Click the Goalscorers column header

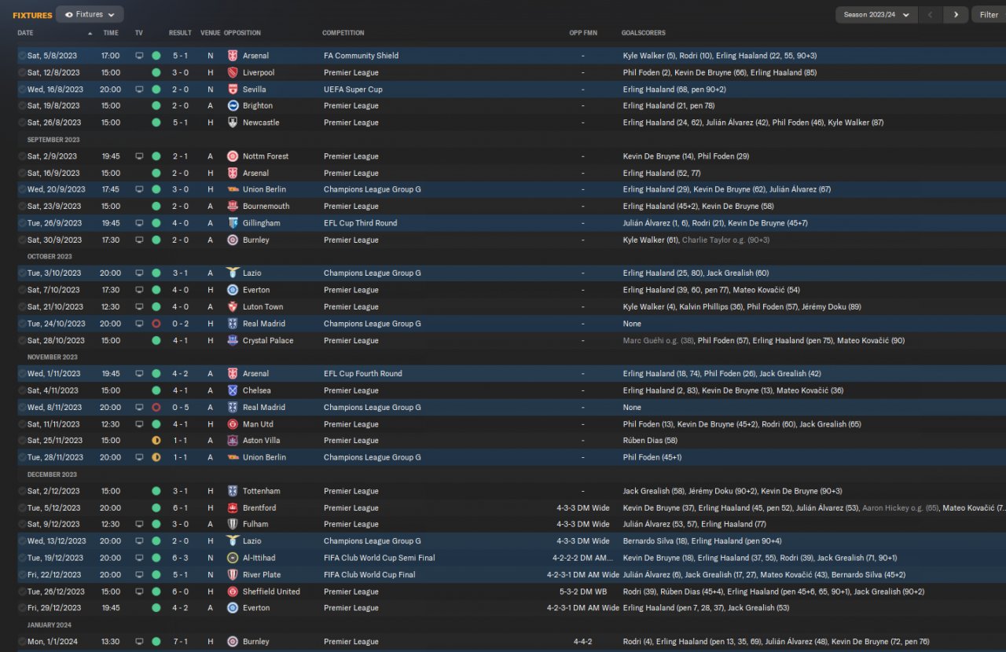[644, 33]
